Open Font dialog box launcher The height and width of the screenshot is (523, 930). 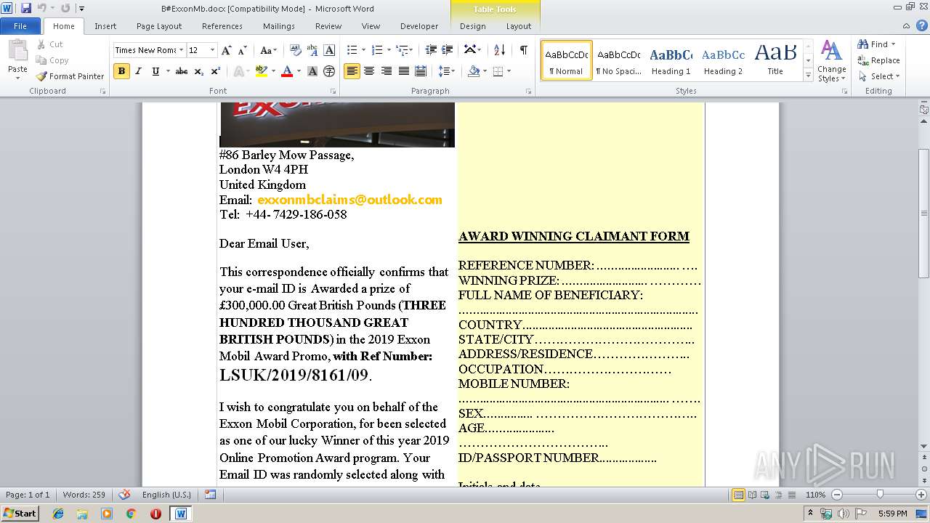[333, 92]
